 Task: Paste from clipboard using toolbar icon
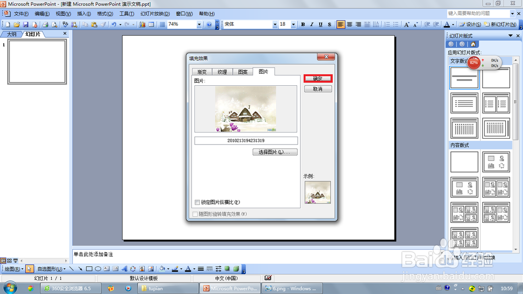click(94, 25)
